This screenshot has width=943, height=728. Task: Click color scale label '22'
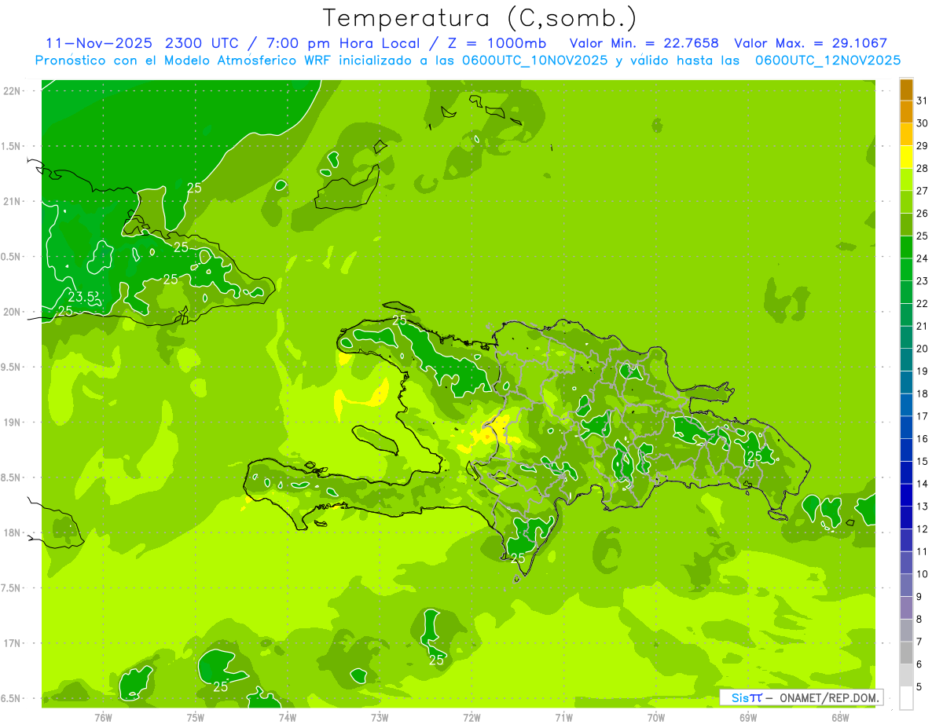[923, 303]
